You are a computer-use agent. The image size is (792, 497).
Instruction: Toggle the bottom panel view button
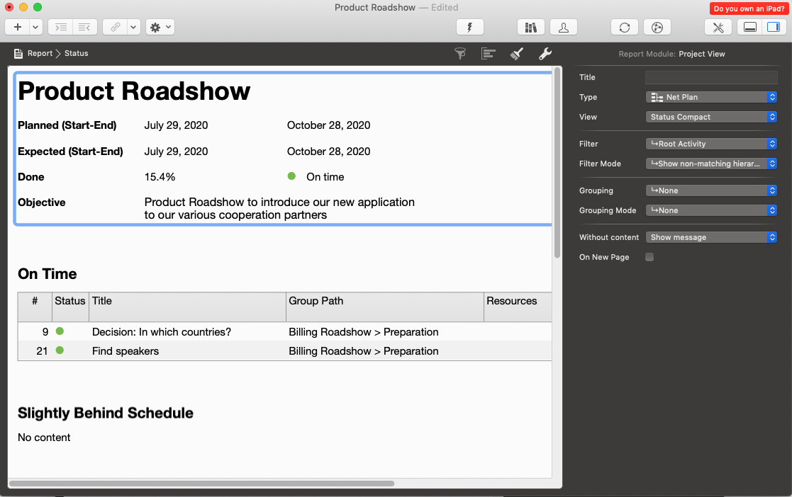[749, 27]
